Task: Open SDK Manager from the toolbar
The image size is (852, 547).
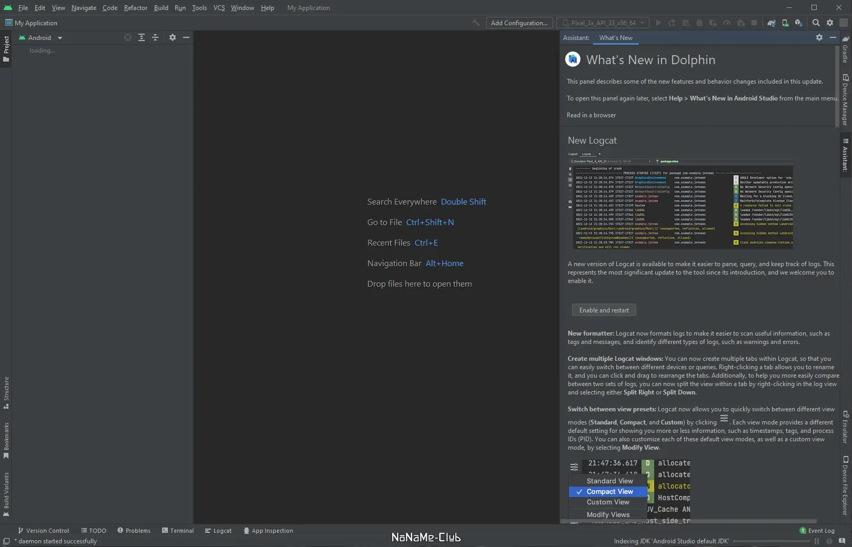Action: 798,23
